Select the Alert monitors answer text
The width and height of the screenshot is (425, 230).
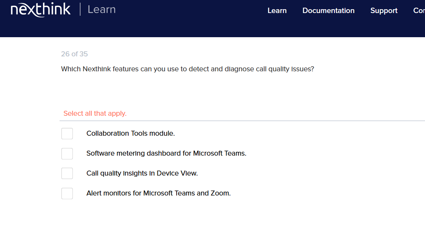tap(158, 193)
